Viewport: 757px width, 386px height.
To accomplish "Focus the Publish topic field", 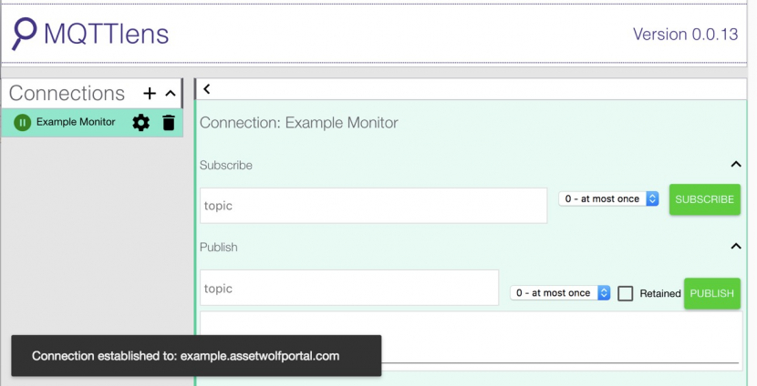I will [349, 288].
